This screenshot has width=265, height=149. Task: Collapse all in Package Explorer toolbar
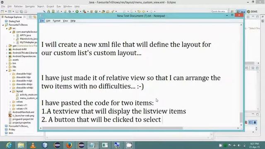(30, 17)
